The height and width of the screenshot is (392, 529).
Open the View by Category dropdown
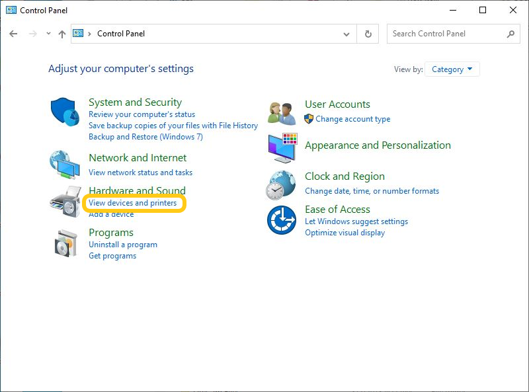[x=452, y=69]
